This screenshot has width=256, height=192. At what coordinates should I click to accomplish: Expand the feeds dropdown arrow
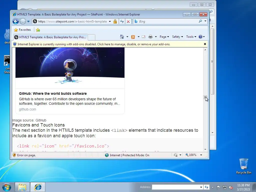pyautogui.click(x=138, y=37)
